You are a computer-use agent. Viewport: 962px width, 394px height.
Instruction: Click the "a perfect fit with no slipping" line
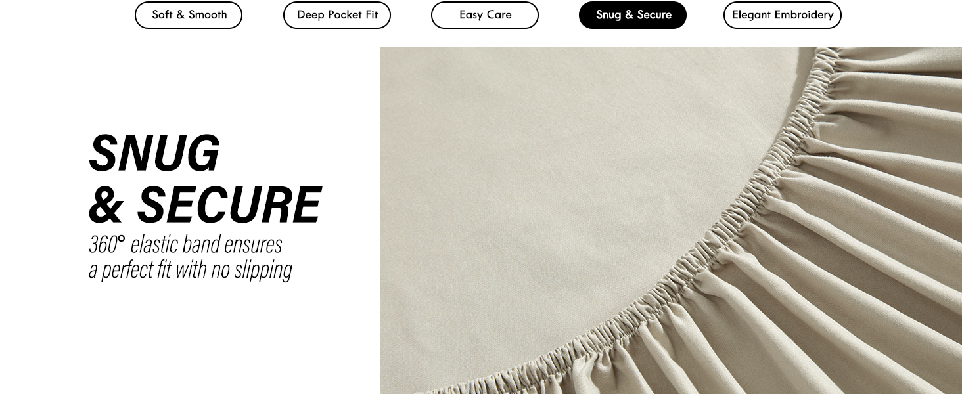(x=191, y=270)
